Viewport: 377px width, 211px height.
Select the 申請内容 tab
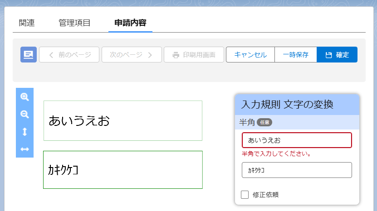[130, 23]
